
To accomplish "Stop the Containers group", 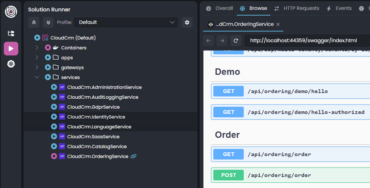I will [48, 48].
